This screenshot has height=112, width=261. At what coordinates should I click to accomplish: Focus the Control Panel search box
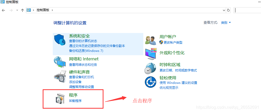point(247,10)
